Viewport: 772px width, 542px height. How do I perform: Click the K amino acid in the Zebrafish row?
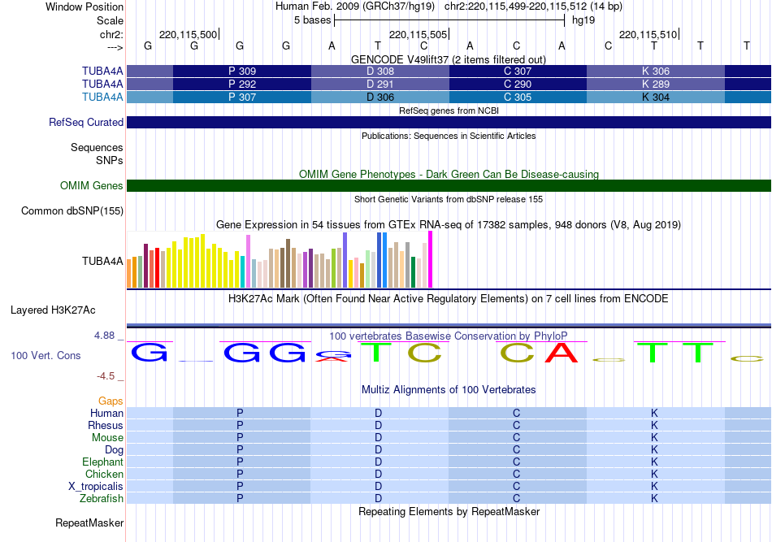click(654, 498)
